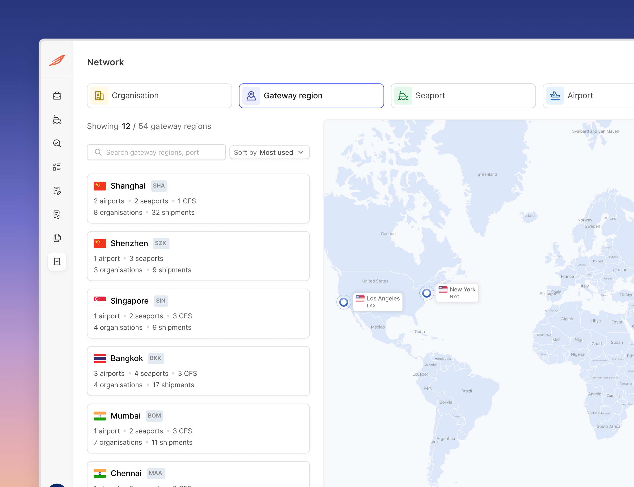634x487 pixels.
Task: Click the India flag on Mumbai card
Action: pos(100,416)
